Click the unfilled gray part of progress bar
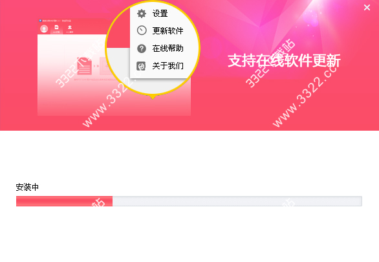The height and width of the screenshot is (262, 379). [x=237, y=201]
